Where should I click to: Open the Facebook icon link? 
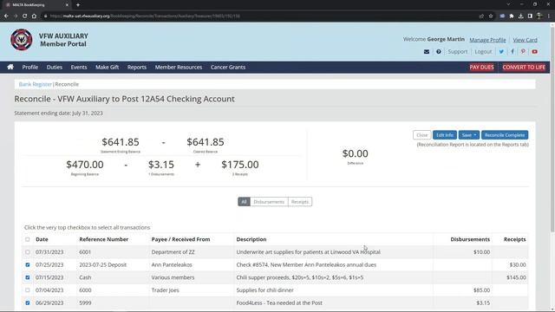point(513,52)
